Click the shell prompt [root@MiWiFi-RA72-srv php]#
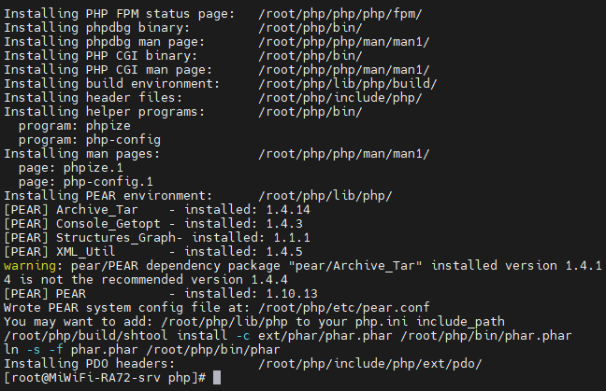The height and width of the screenshot is (391, 606). point(105,378)
